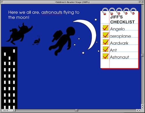Viewport: 145px width, 113px height.
Task: Click the star above the moon
Action: click(x=96, y=20)
